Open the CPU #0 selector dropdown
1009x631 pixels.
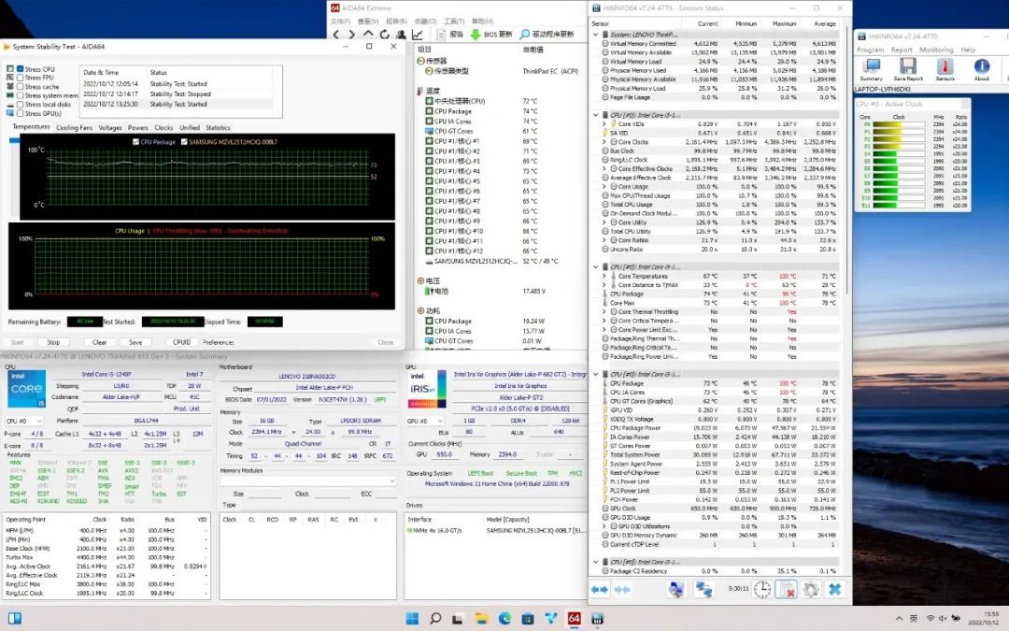[x=24, y=422]
